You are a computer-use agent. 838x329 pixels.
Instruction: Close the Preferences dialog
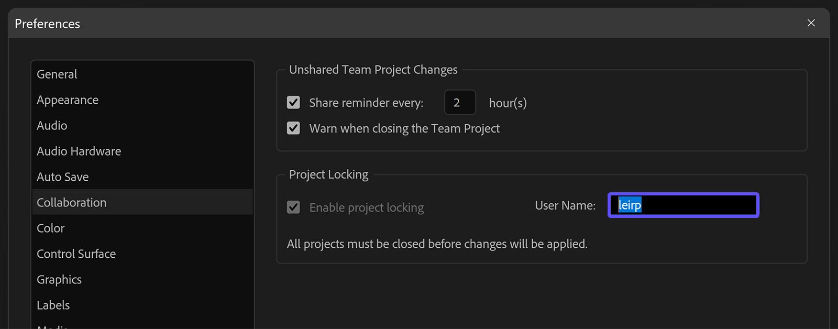811,23
